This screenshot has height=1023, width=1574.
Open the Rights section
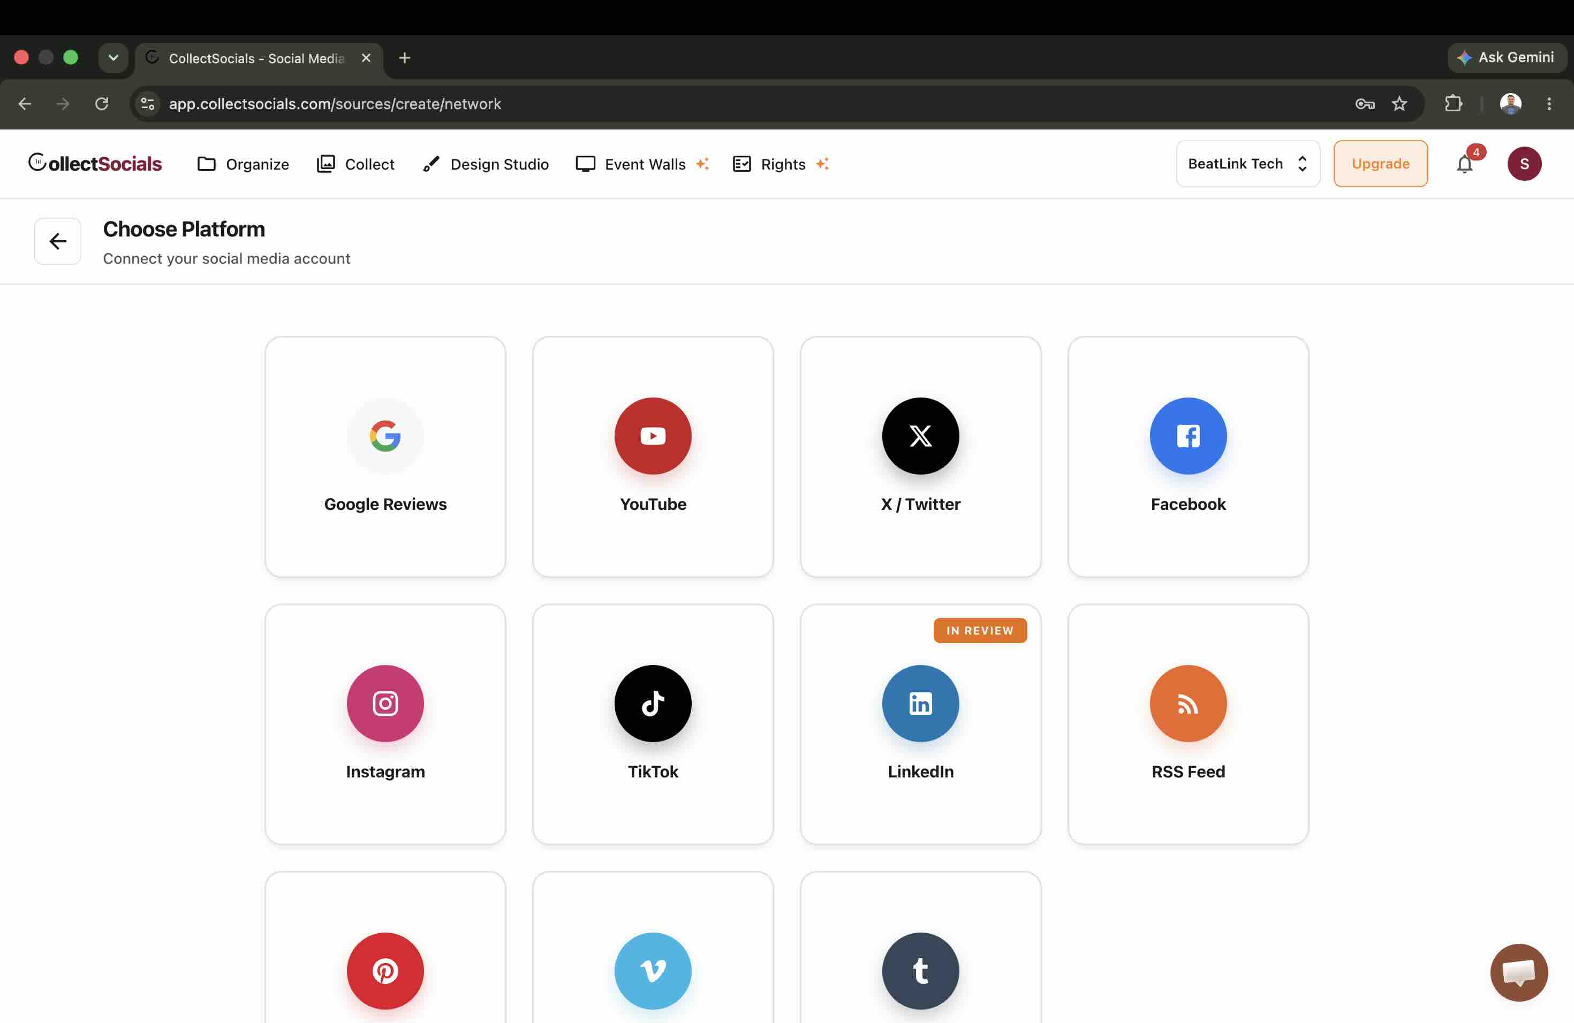point(781,164)
